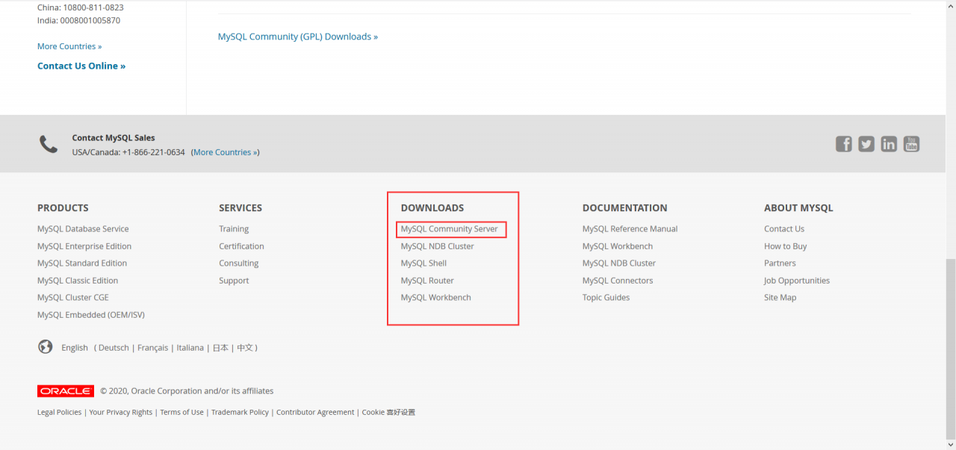The height and width of the screenshot is (450, 956).
Task: Switch site language to Français
Action: 152,348
